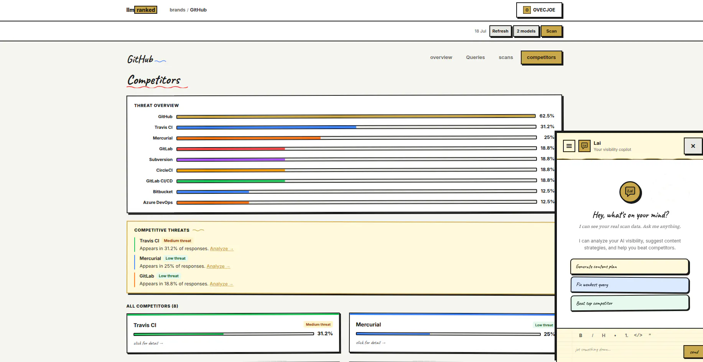Image resolution: width=703 pixels, height=362 pixels.
Task: Insert numbered list in chat editor
Action: [627, 335]
